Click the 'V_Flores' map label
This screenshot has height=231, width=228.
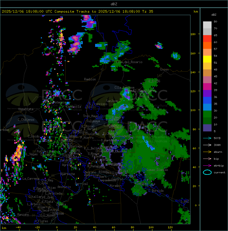41,221
